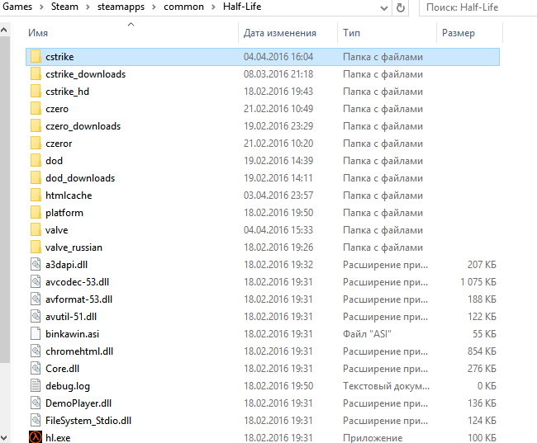Click the avcodec-53.dll file icon

[36, 282]
